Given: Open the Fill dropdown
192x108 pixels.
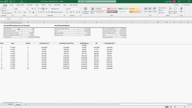Looking at the screenshot, I should [x=161, y=10].
